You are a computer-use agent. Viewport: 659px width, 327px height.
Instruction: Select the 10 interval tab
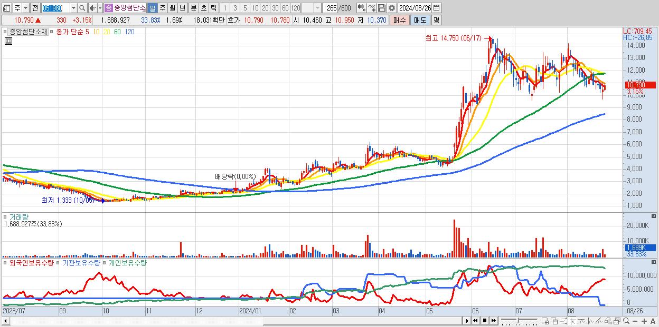(x=255, y=8)
